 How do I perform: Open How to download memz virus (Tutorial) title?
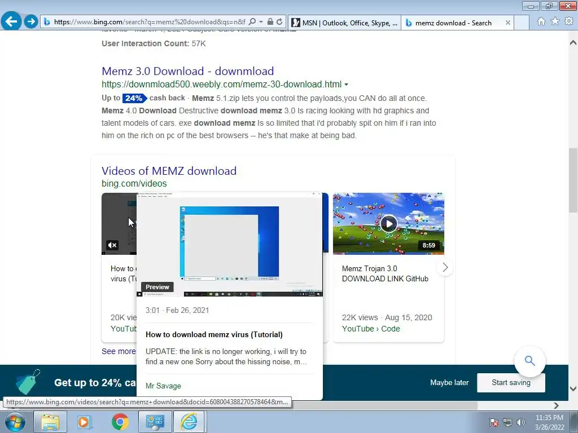(214, 335)
